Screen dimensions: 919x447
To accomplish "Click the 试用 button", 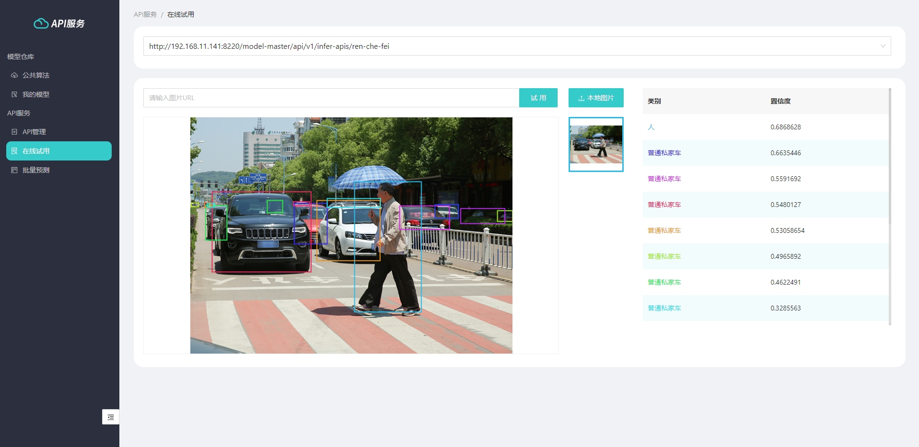I will click(538, 98).
